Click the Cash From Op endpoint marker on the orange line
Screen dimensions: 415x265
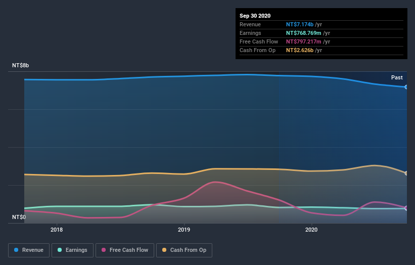point(406,173)
